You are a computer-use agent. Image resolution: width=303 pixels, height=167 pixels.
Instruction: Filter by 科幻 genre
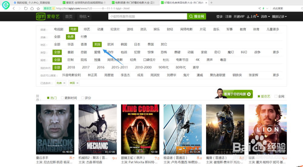(x=244, y=52)
